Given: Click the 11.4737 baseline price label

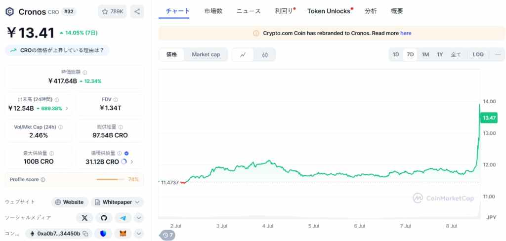Looking at the screenshot, I should (170, 183).
